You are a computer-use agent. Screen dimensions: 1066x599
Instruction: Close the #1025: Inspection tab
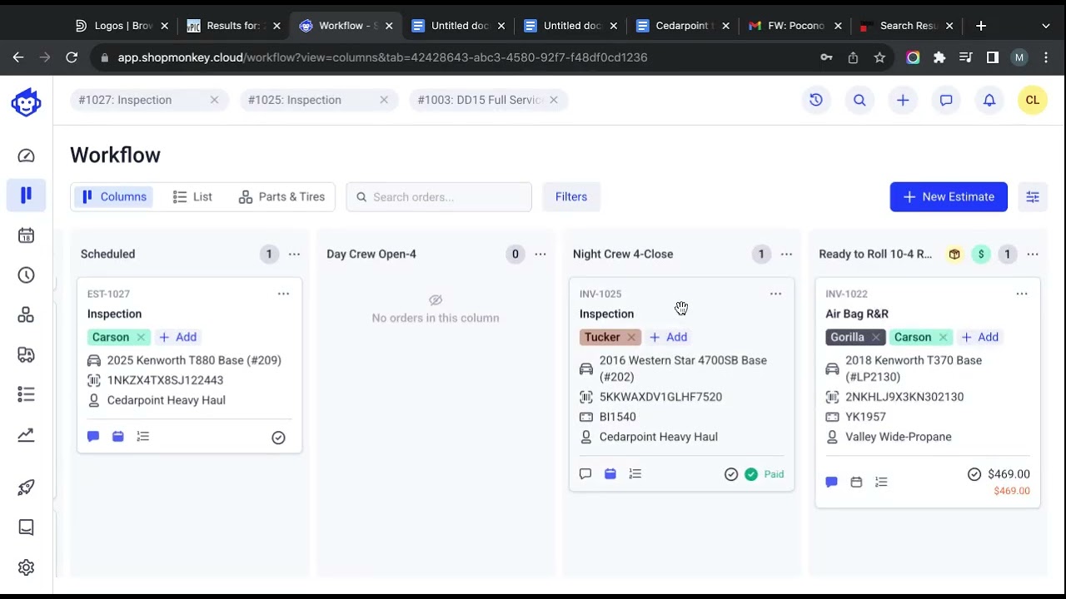[x=384, y=100]
